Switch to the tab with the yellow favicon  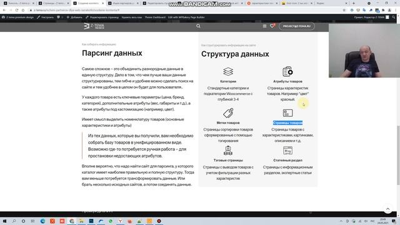coord(297,3)
